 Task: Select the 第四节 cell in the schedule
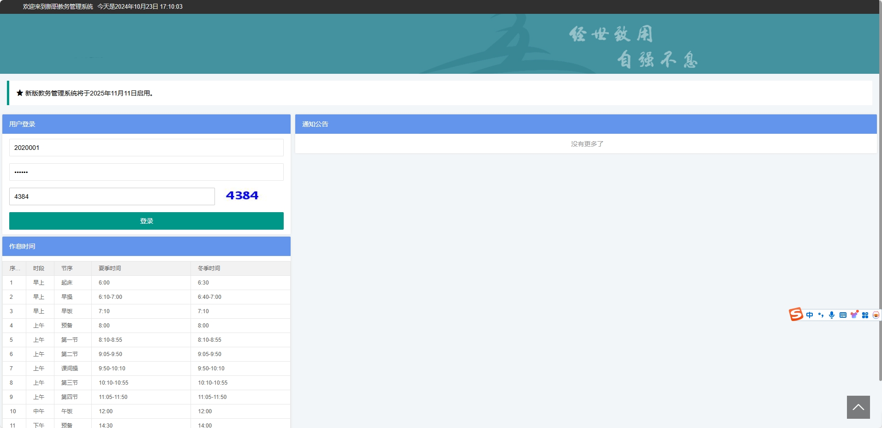[73, 397]
